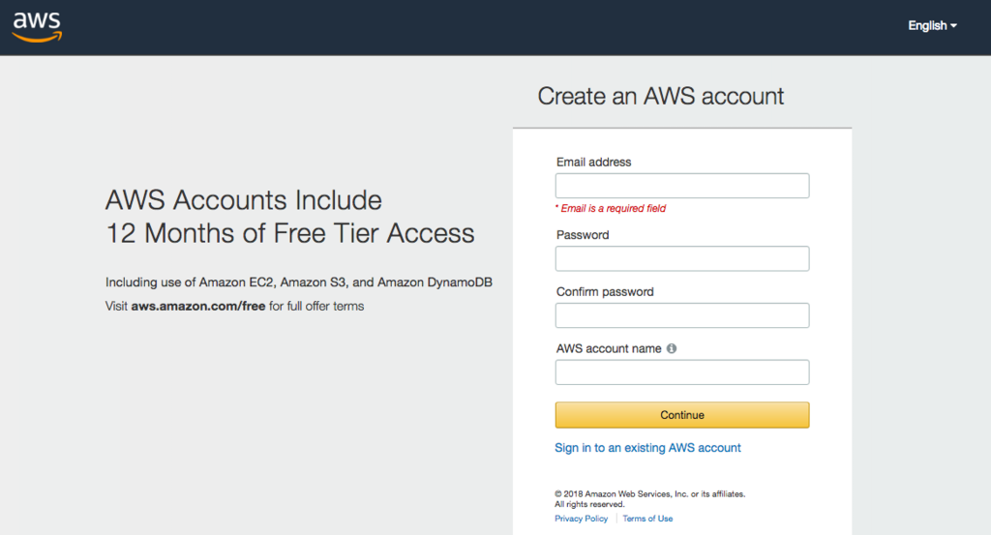Click the info icon beside AWS account name
Screen dimensions: 991x535
tap(672, 348)
